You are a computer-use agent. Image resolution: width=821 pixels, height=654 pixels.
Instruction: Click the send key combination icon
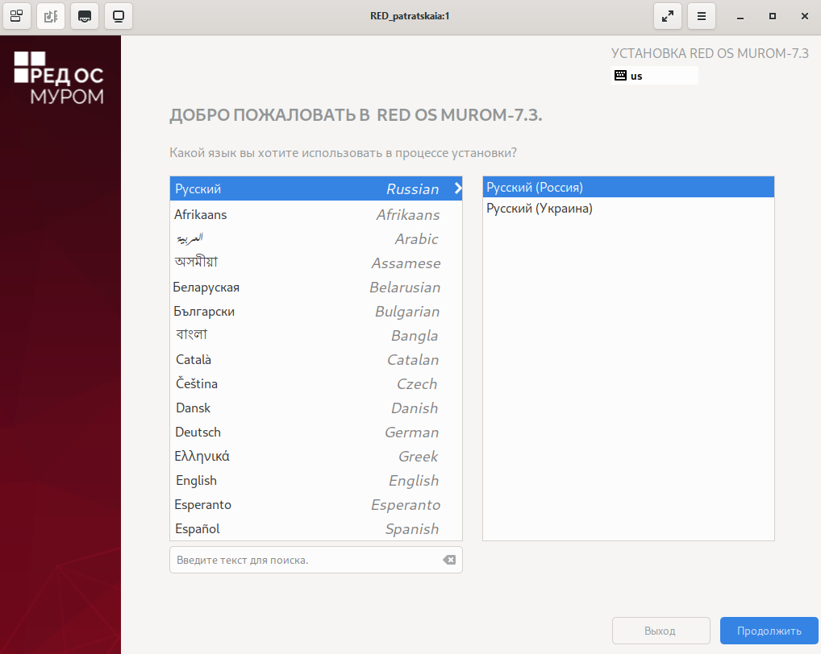pyautogui.click(x=85, y=16)
